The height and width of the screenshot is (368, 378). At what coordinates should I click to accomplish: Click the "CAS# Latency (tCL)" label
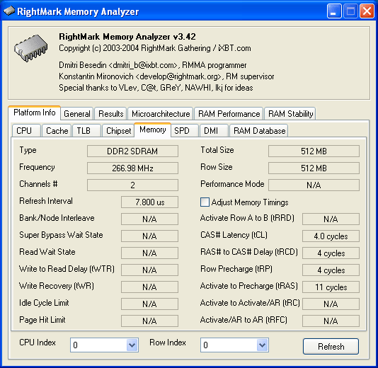[x=234, y=235]
